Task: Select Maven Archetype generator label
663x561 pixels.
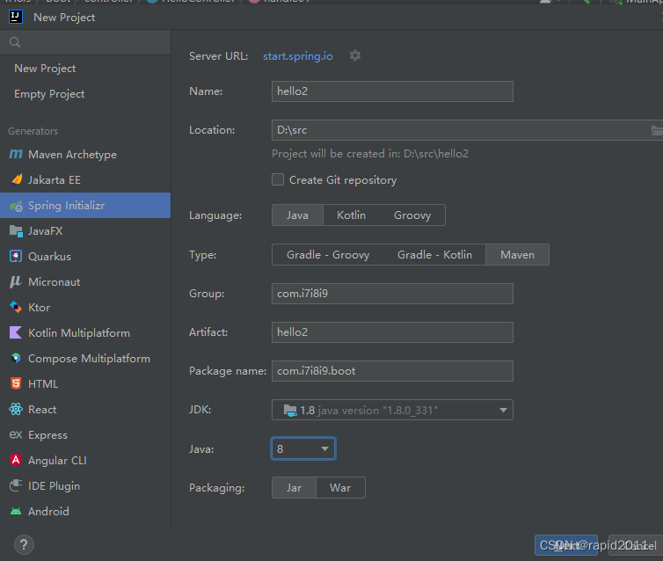Action: click(x=72, y=155)
